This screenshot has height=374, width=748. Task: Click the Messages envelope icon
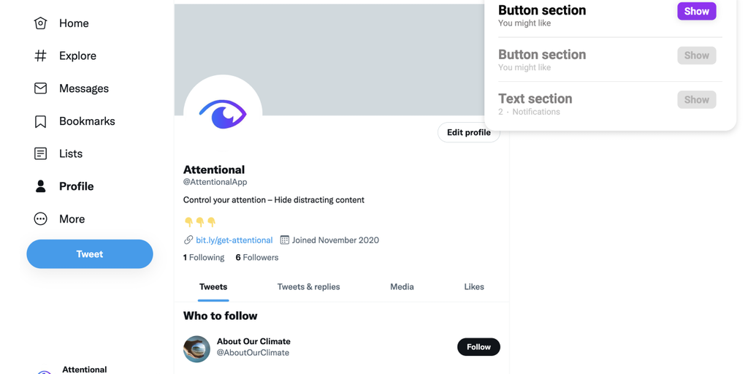tap(40, 88)
